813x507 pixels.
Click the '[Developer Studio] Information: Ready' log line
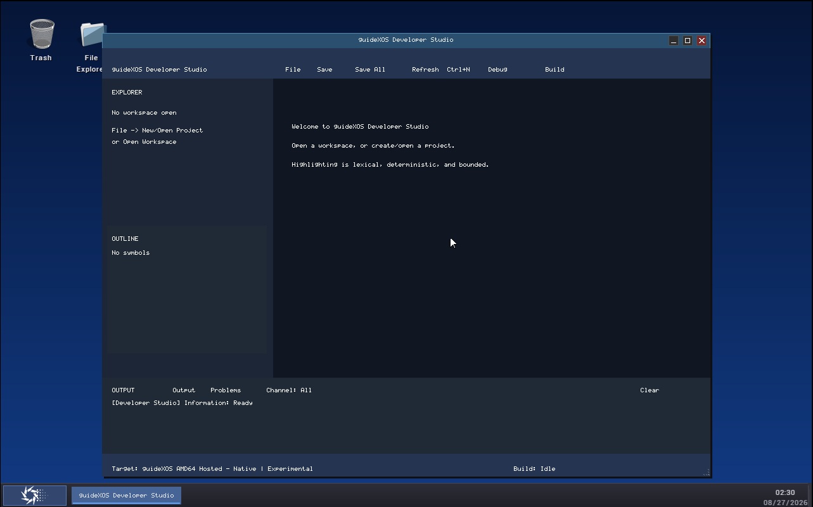[x=182, y=403]
